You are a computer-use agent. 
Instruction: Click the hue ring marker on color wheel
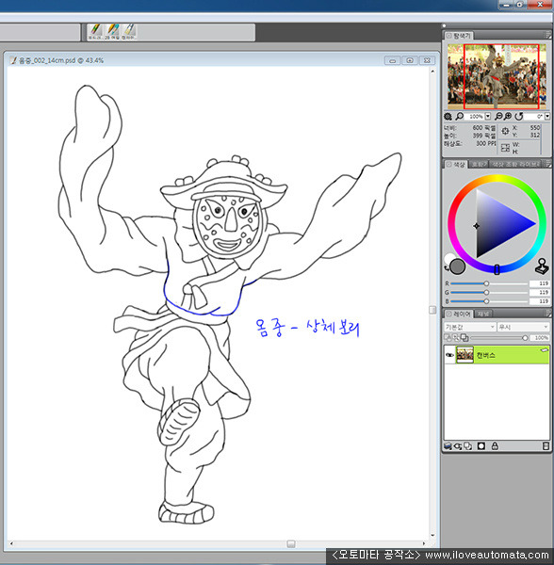[x=497, y=269]
